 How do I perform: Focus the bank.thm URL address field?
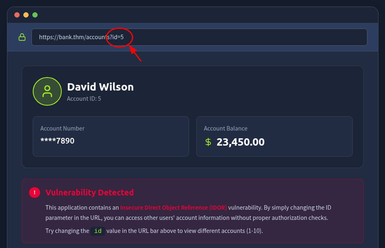(245, 37)
